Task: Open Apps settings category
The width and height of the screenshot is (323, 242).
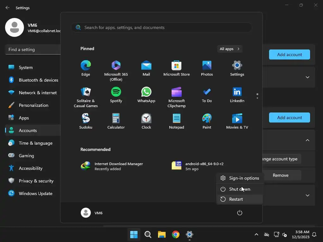Action: coord(33,118)
